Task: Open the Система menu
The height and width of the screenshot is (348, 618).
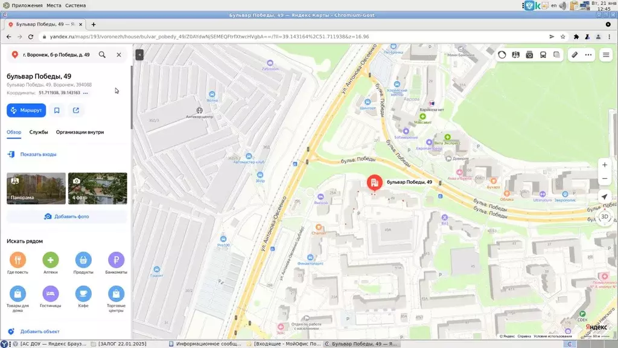Action: pyautogui.click(x=75, y=5)
